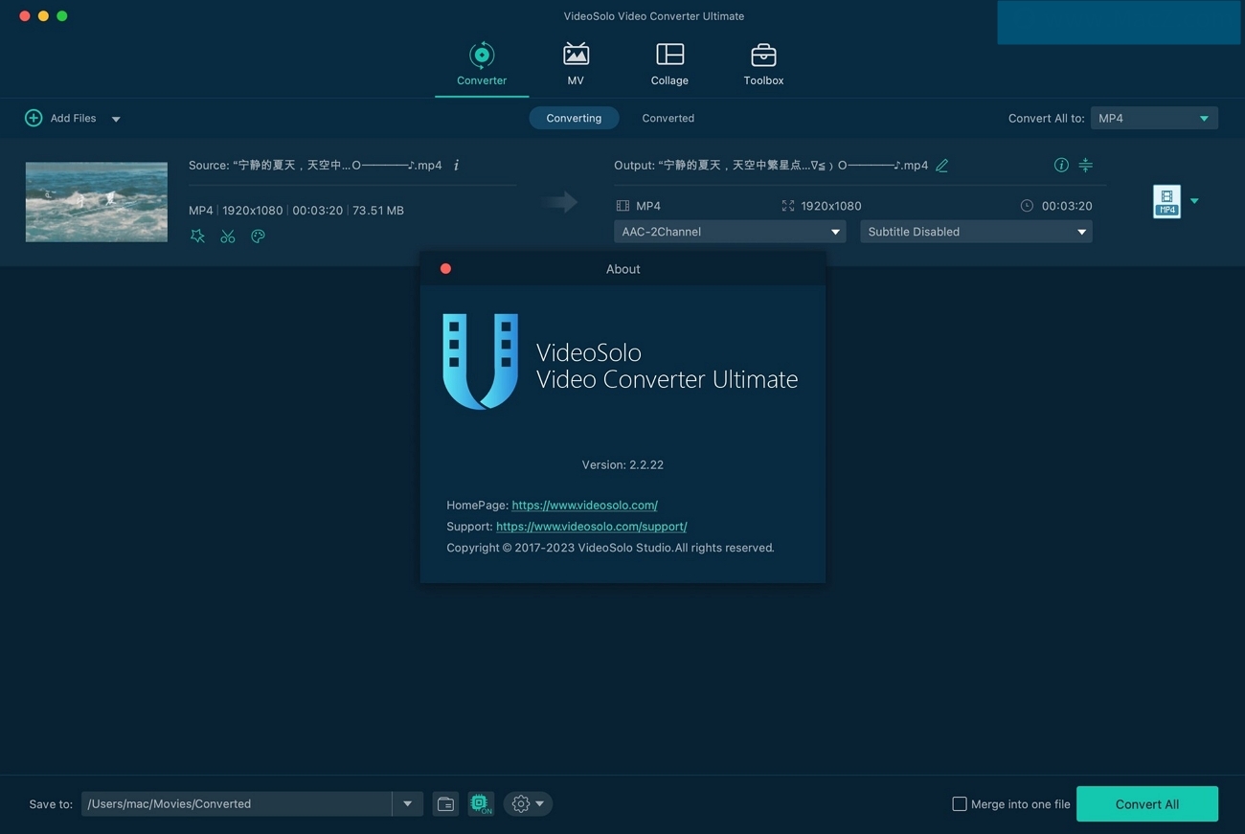Image resolution: width=1245 pixels, height=834 pixels.
Task: Click the scissors Cut icon
Action: tap(228, 237)
